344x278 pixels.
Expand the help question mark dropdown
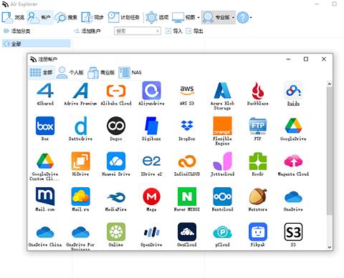point(250,18)
